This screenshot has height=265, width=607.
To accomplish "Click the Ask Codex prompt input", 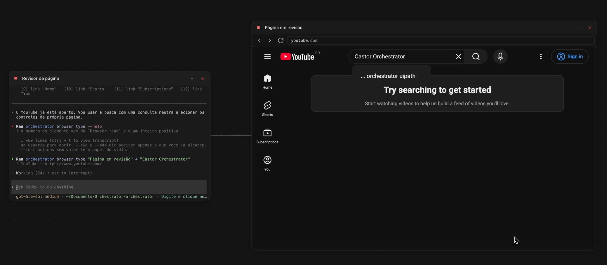I will coord(109,187).
